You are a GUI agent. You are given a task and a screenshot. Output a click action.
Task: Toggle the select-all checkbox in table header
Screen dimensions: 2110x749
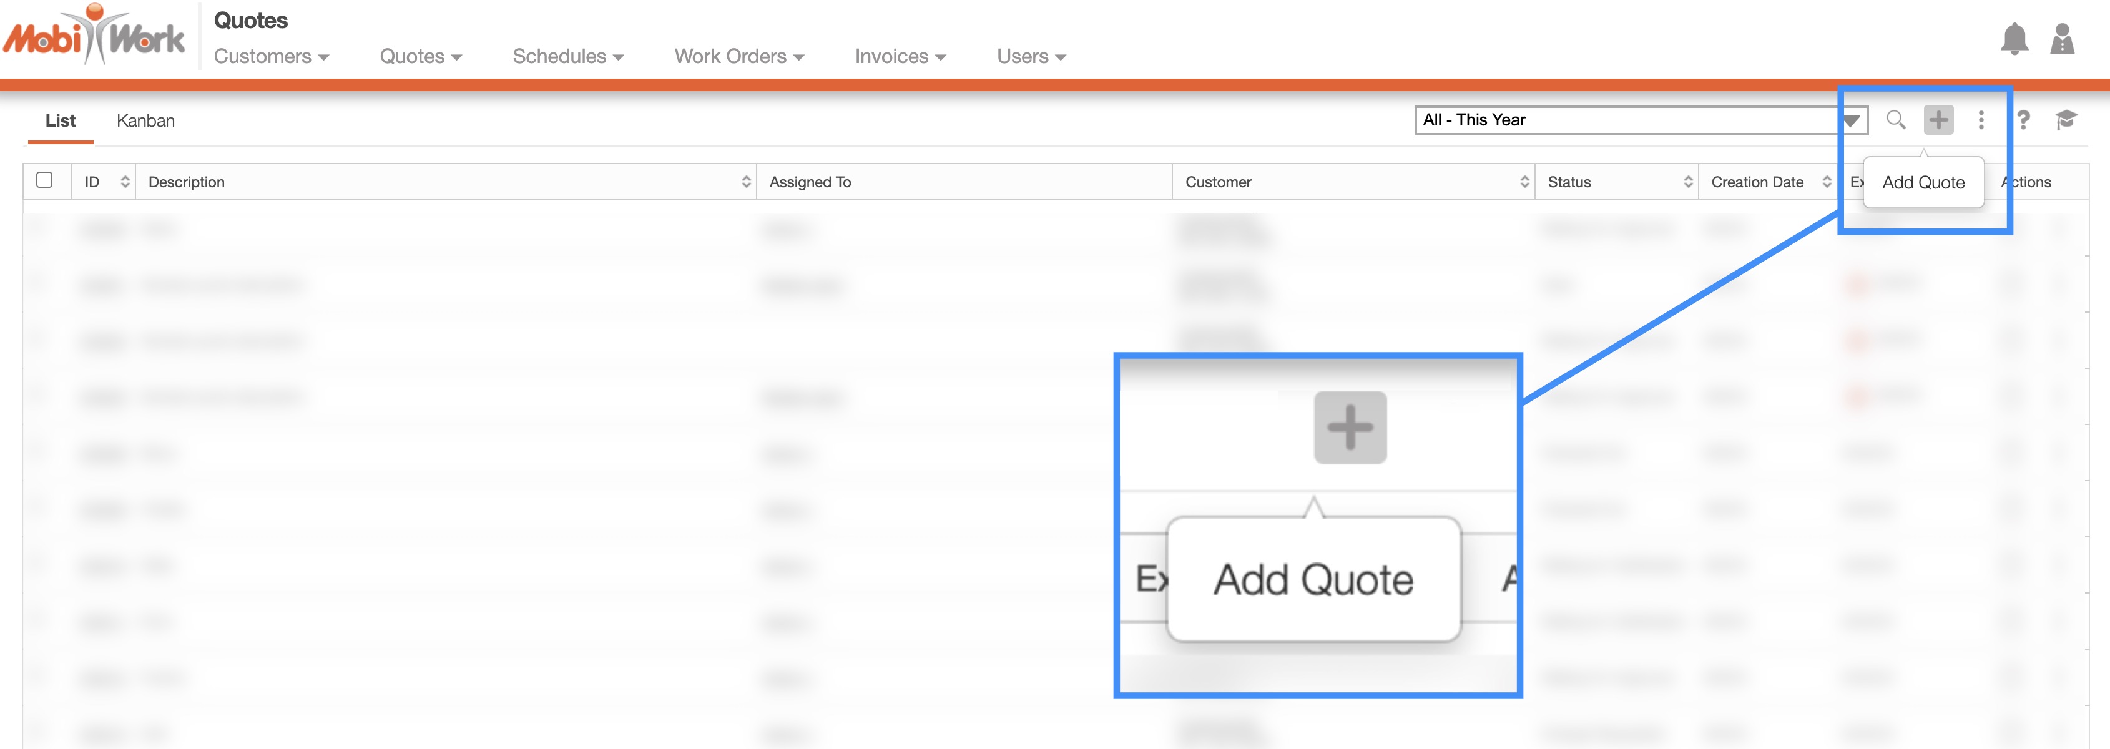(x=45, y=180)
